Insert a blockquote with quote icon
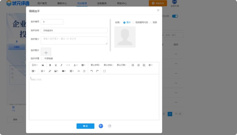The width and height of the screenshot is (237, 135). coord(43,65)
